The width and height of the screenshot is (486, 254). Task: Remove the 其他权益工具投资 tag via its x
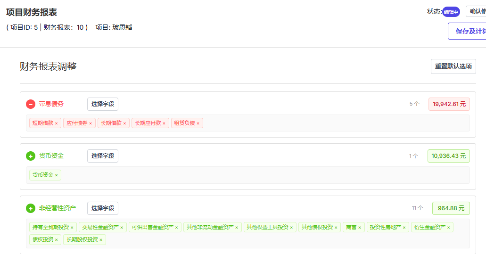(x=291, y=228)
